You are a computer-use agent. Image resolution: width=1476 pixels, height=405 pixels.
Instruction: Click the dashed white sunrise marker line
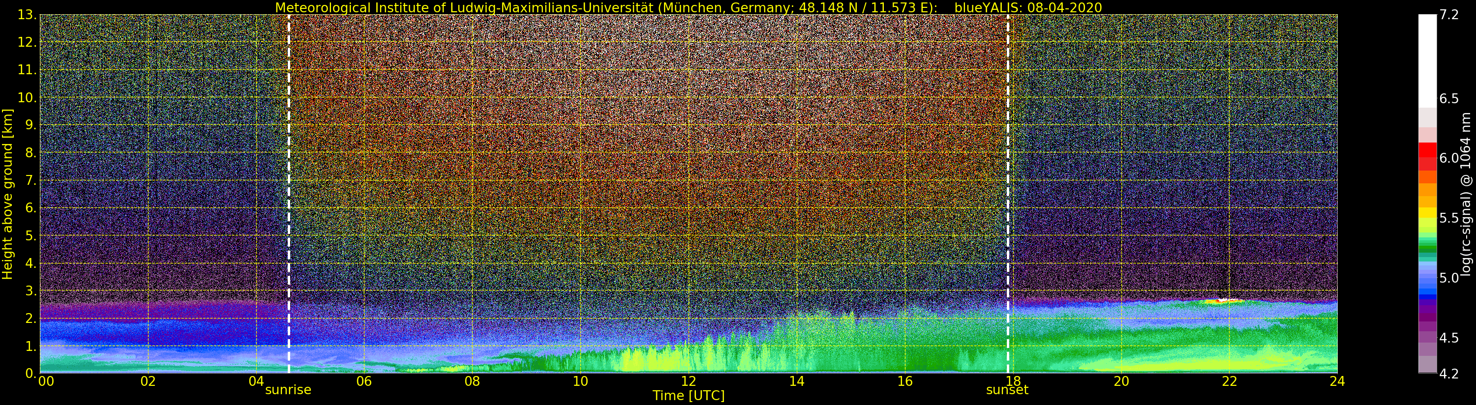[288, 194]
